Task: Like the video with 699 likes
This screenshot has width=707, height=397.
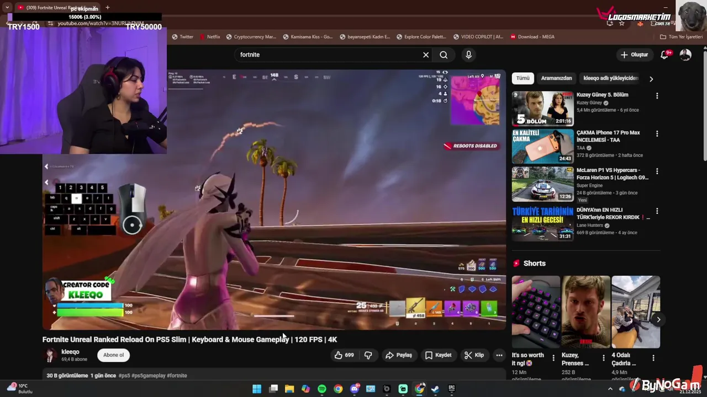Action: coord(344,355)
